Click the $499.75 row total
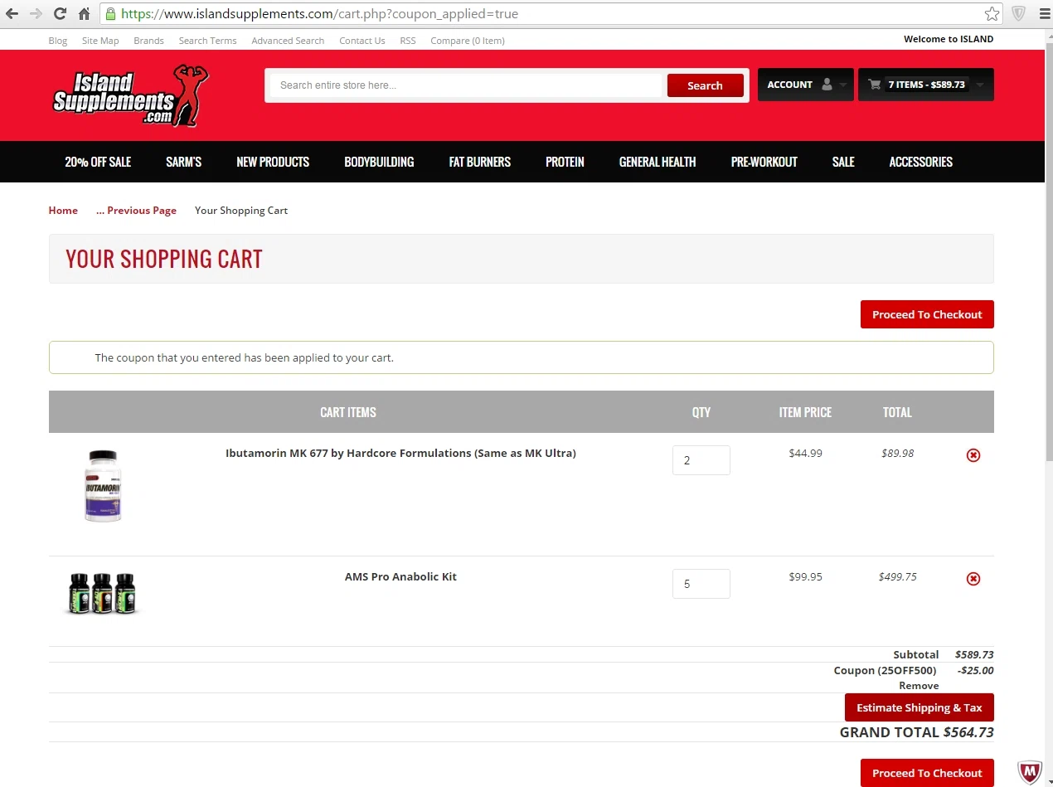This screenshot has height=787, width=1053. pos(897,576)
